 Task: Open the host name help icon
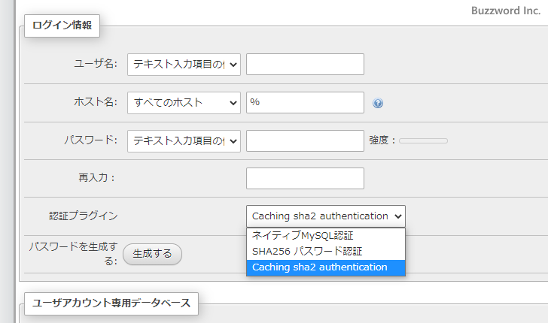(x=378, y=103)
